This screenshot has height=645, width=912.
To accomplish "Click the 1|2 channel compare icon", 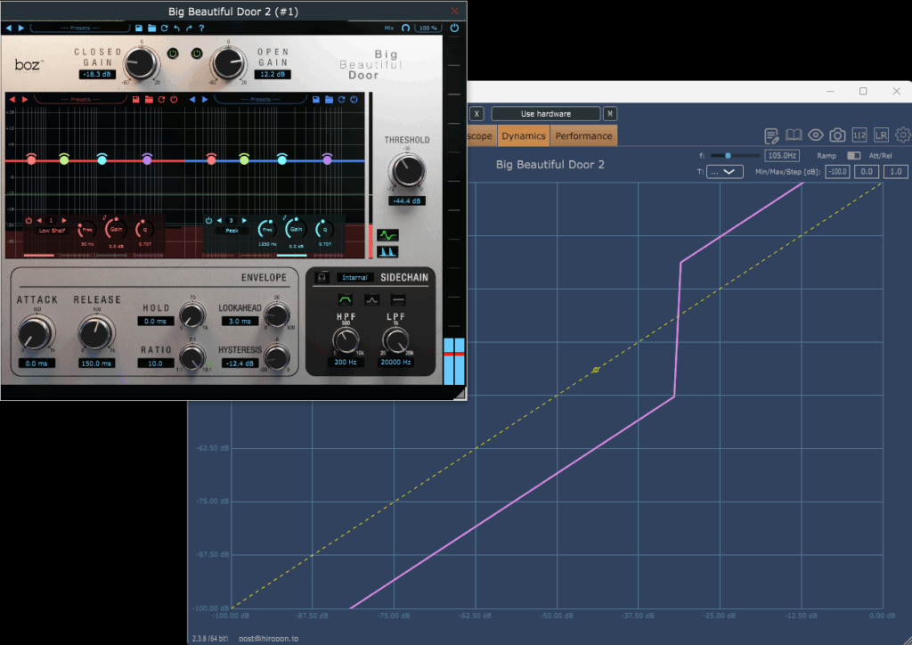I will click(859, 135).
